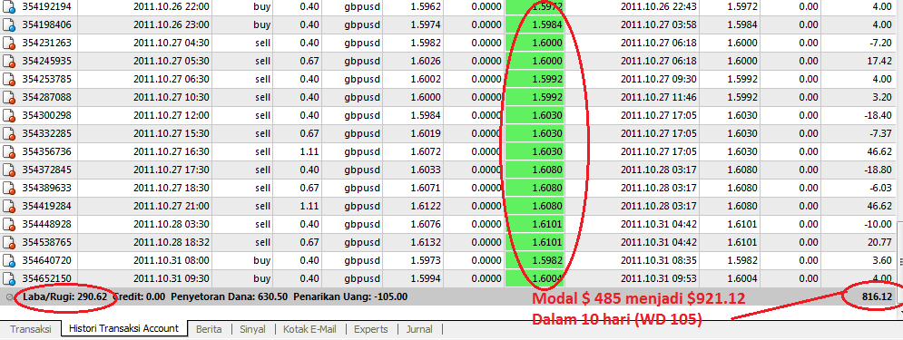Screen dimensions: 903x340
Task: Click close time 2011.10.31 08:35
Action: click(x=659, y=260)
